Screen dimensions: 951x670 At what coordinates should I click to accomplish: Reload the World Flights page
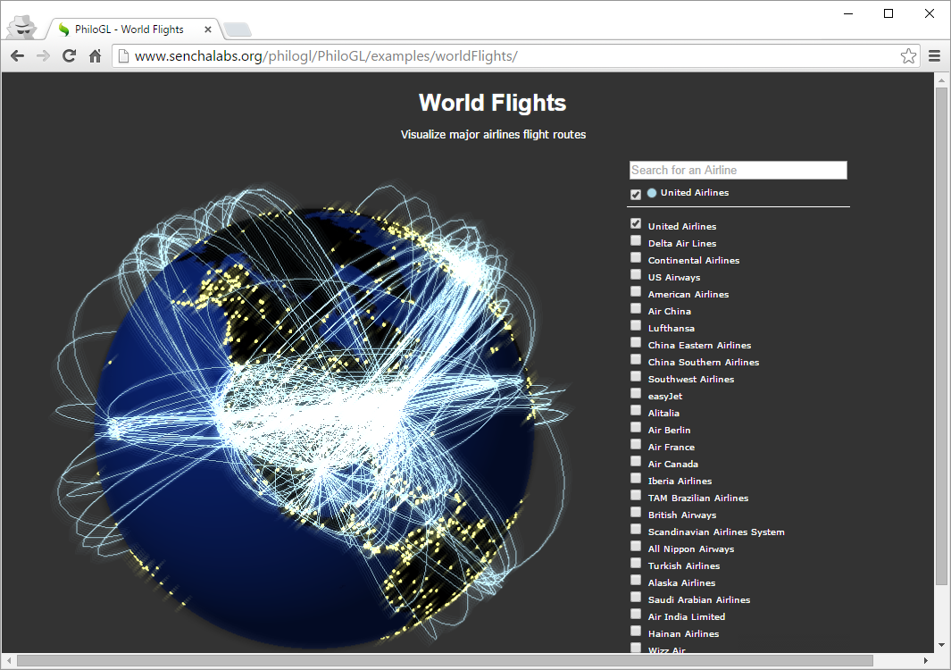pyautogui.click(x=69, y=55)
